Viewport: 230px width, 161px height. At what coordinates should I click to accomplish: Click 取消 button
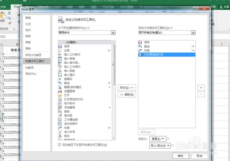pyautogui.click(x=199, y=156)
